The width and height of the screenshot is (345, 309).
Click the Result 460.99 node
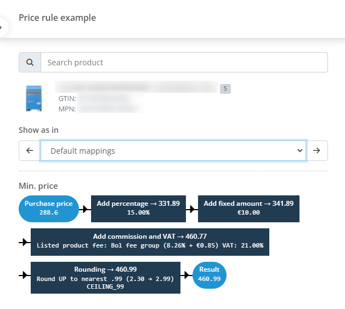click(210, 274)
